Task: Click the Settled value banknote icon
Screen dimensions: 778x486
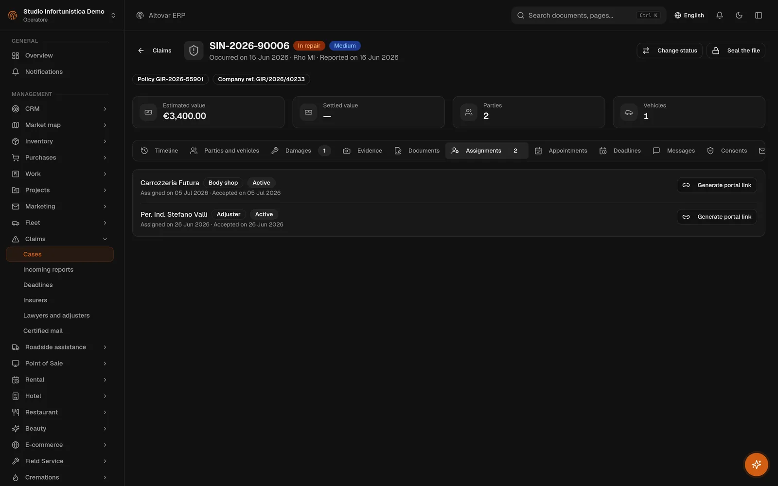Action: 308,112
